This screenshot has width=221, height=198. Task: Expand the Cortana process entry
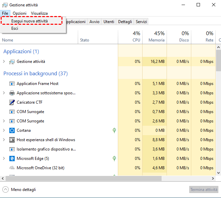[4, 130]
